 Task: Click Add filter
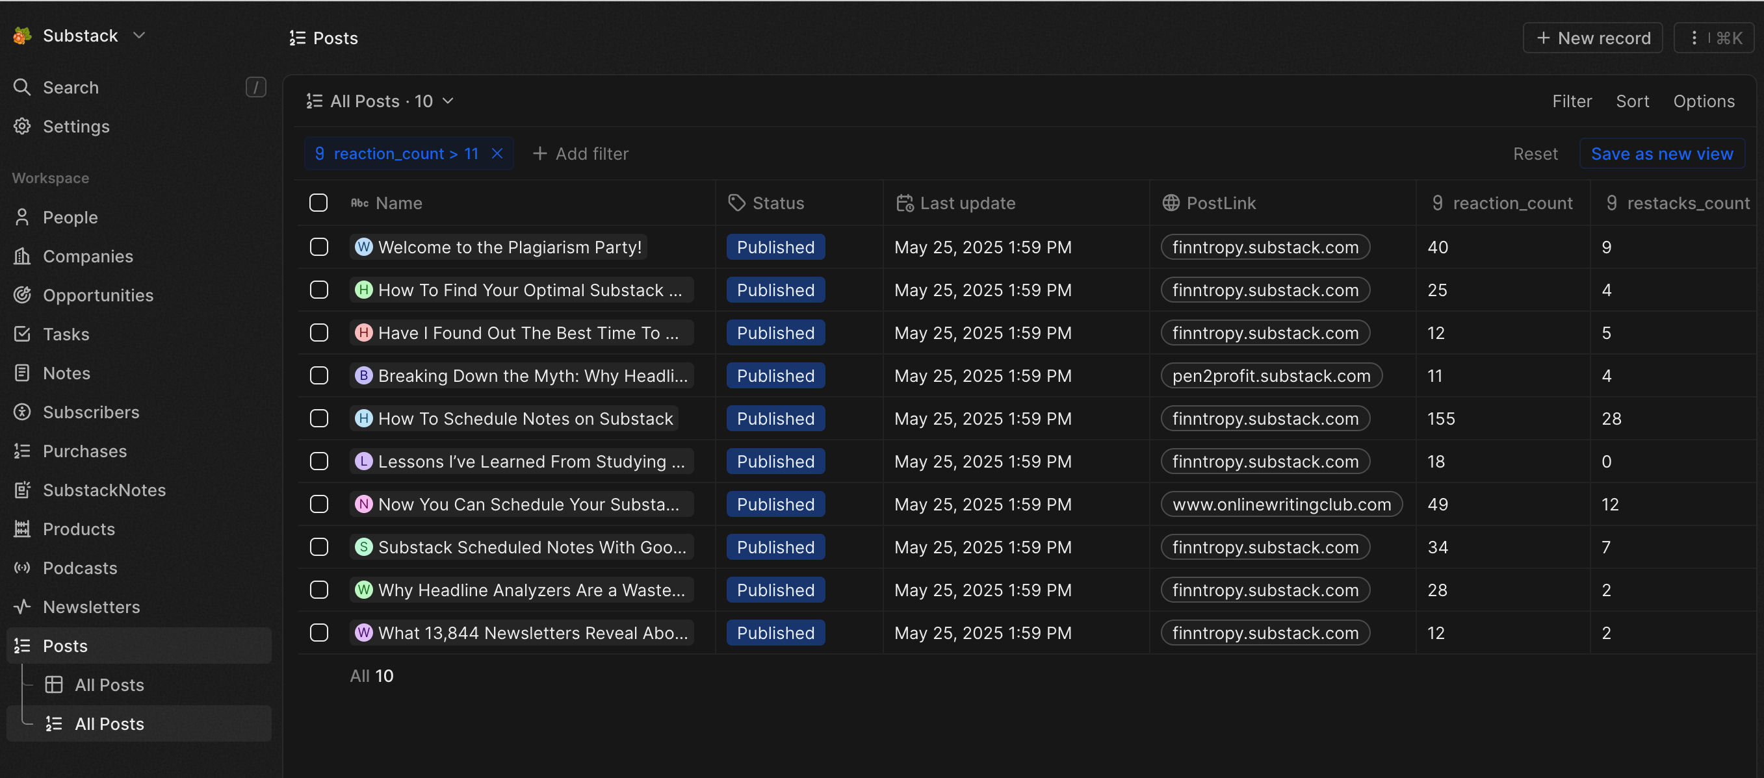[580, 154]
